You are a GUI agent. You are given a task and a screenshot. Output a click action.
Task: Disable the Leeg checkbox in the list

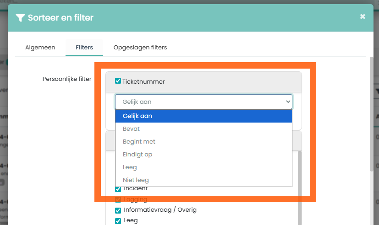click(x=118, y=220)
